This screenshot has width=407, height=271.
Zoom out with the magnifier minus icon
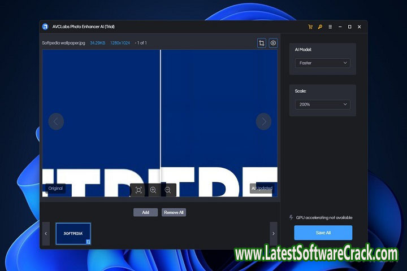click(167, 190)
